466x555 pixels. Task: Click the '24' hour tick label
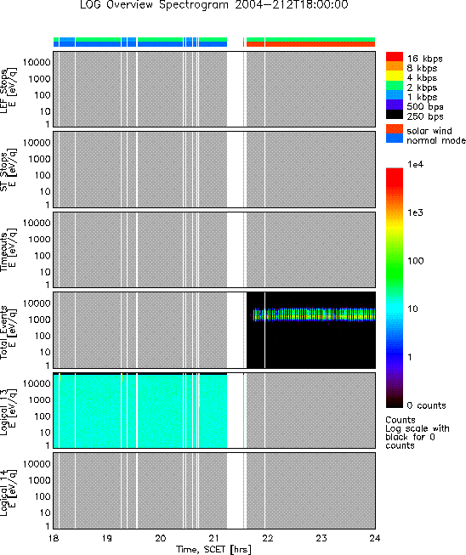click(375, 538)
